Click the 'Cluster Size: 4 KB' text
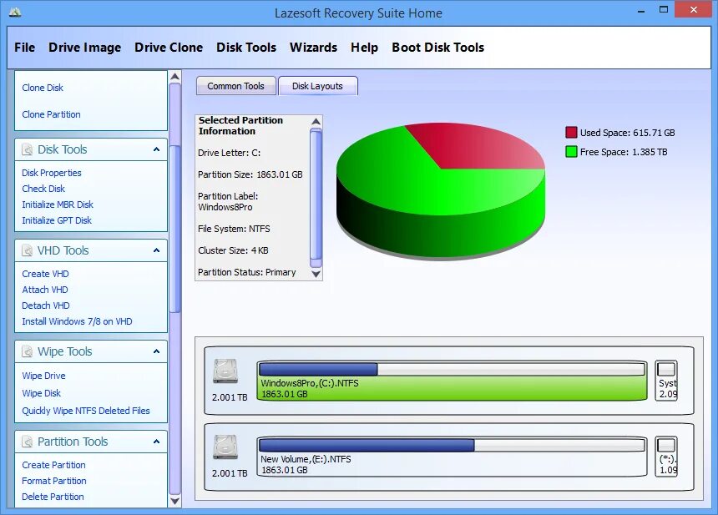 click(x=233, y=250)
